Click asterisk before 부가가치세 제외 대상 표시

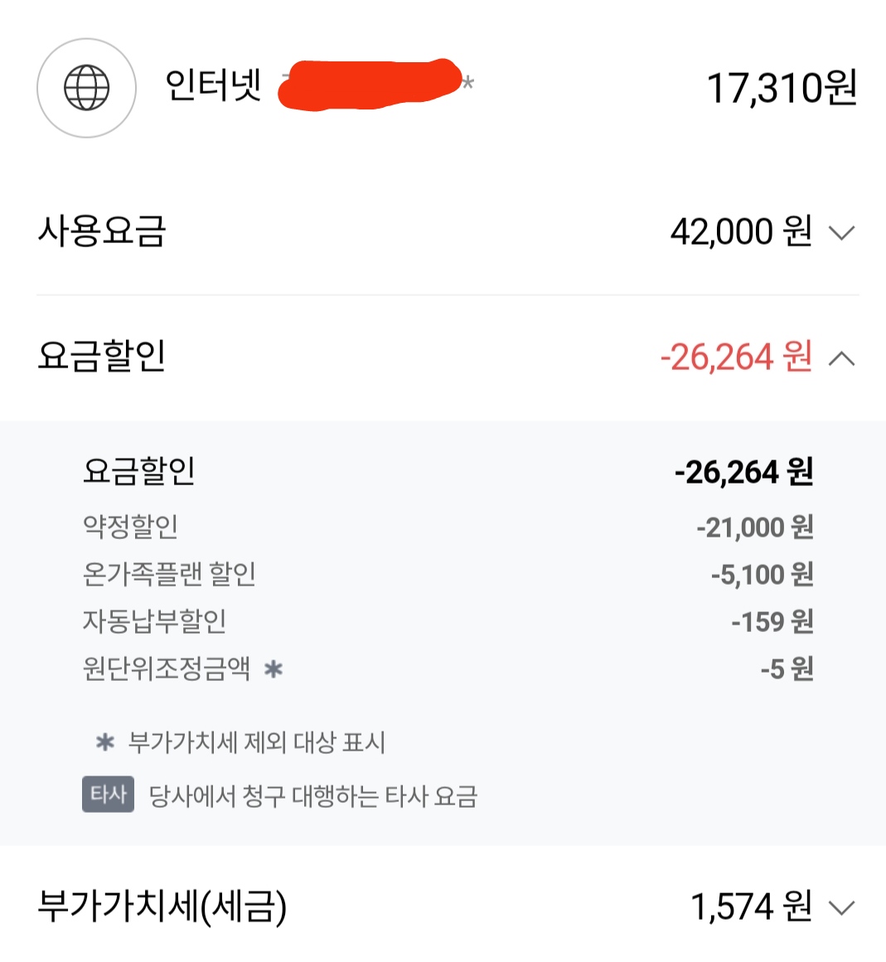click(x=105, y=741)
